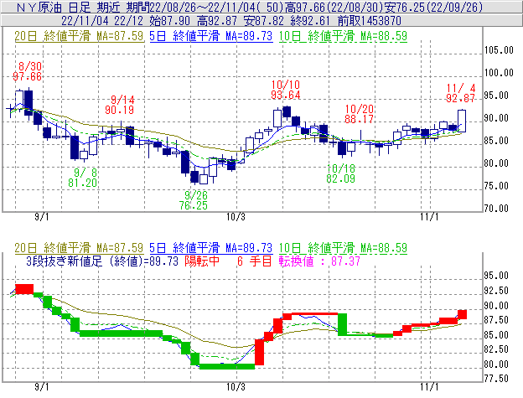Screen dimensions: 523x398
Task: Click the closing price 終92.61
Action: [x=310, y=21]
